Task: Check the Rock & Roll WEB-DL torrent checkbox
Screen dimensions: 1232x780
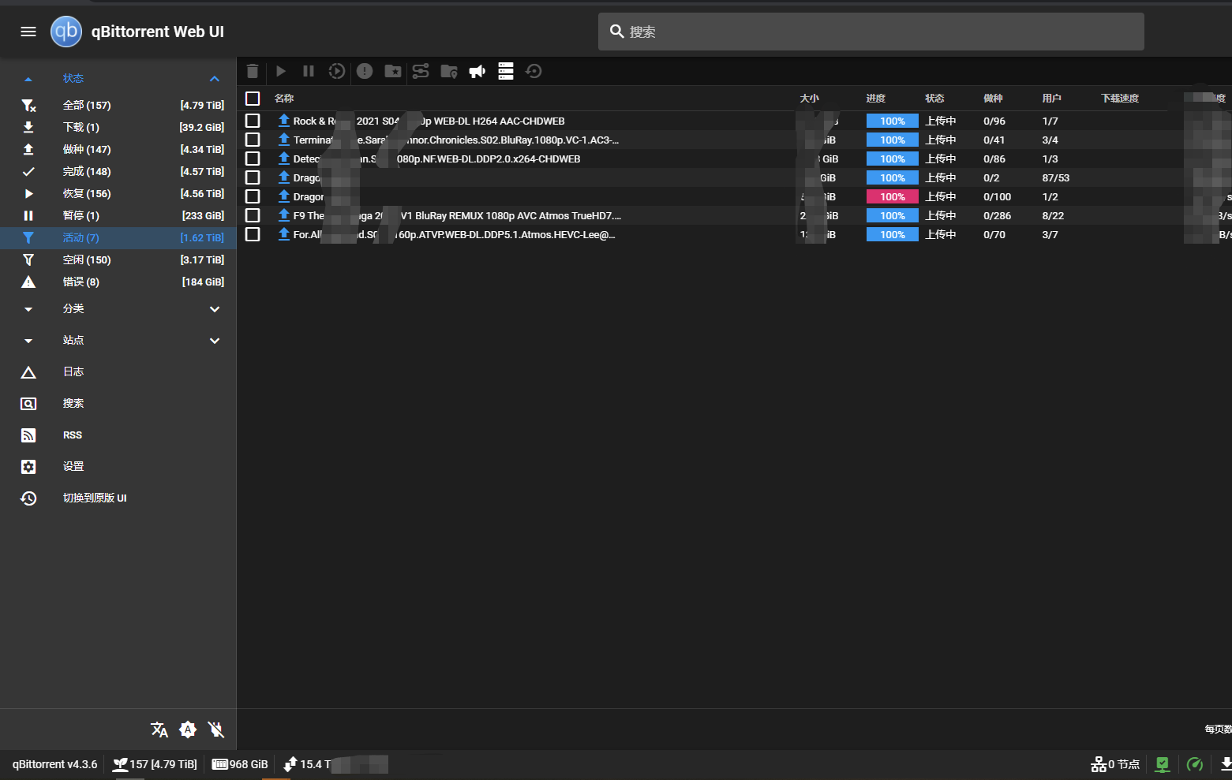Action: (x=253, y=121)
